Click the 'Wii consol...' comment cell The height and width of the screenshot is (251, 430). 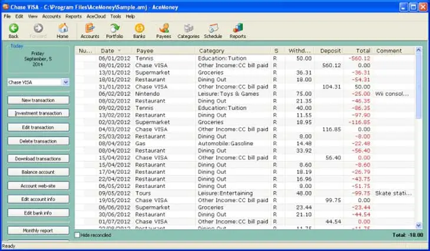tap(392, 94)
